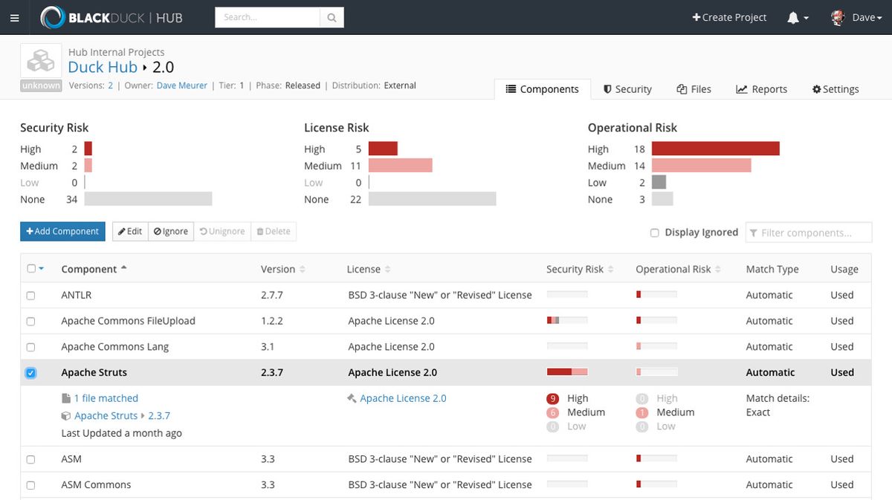
Task: Uncheck the Apache Struts checkbox
Action: (x=30, y=373)
